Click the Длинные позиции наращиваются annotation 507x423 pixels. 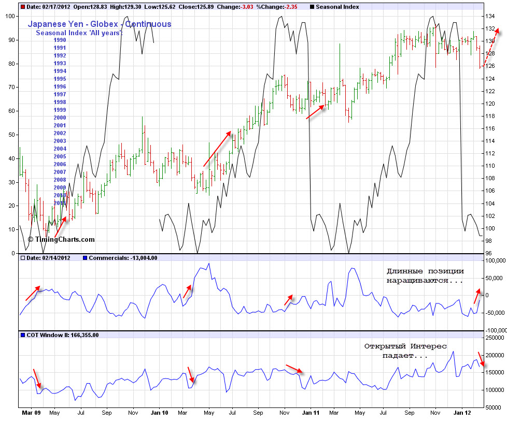pos(425,275)
